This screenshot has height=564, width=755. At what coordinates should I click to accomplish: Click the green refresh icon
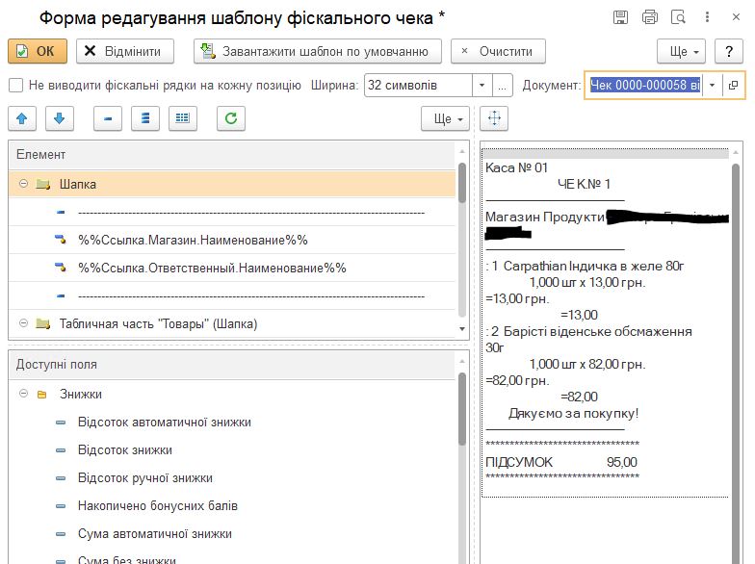(x=230, y=118)
